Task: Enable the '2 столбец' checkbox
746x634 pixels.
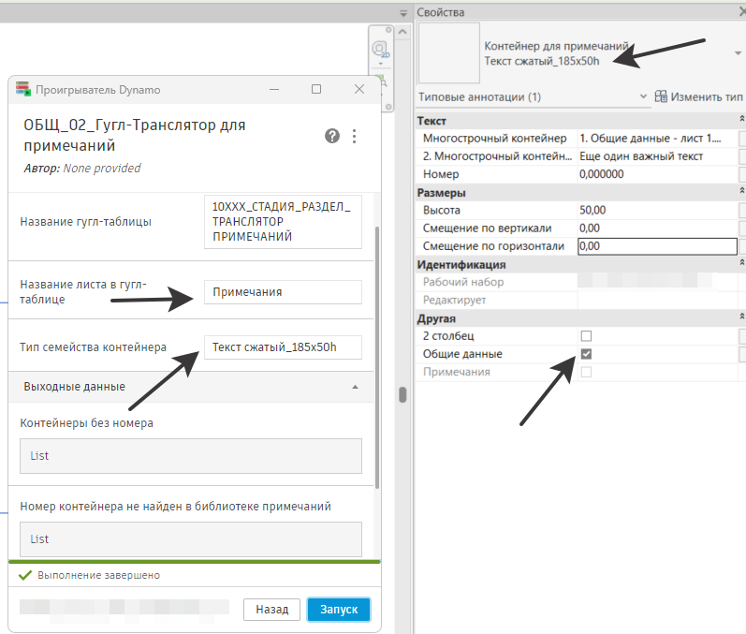Action: pyautogui.click(x=587, y=335)
